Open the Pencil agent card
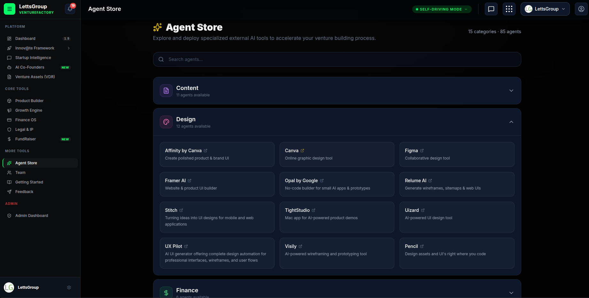 coord(457,253)
